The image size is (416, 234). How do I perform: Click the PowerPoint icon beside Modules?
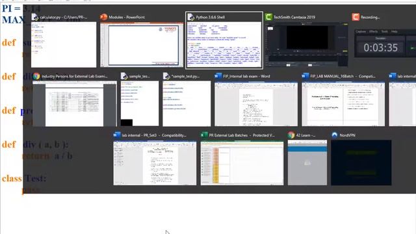coord(104,18)
